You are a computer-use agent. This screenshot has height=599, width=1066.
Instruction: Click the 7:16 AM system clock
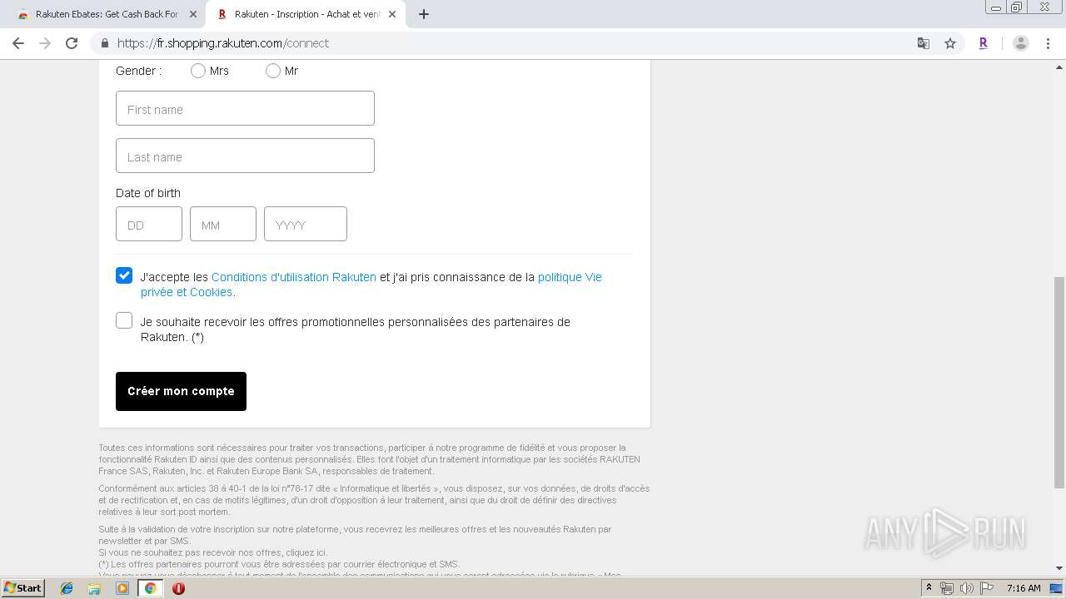click(1024, 588)
